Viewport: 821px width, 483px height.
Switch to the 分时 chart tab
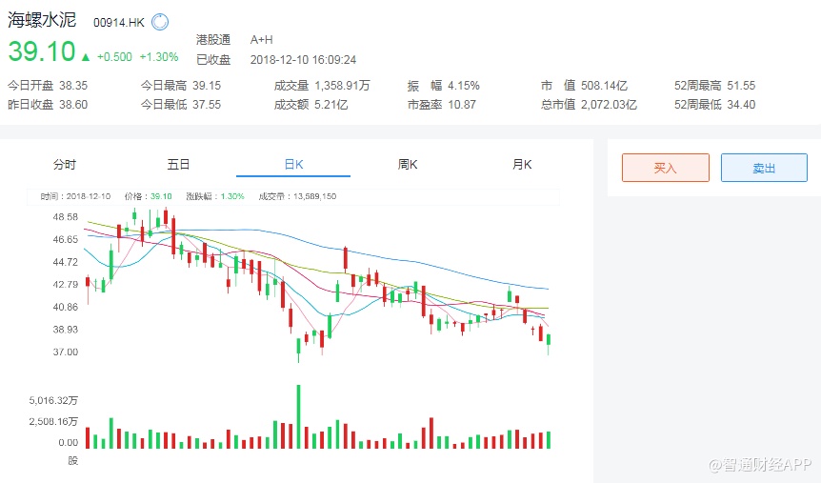65,165
